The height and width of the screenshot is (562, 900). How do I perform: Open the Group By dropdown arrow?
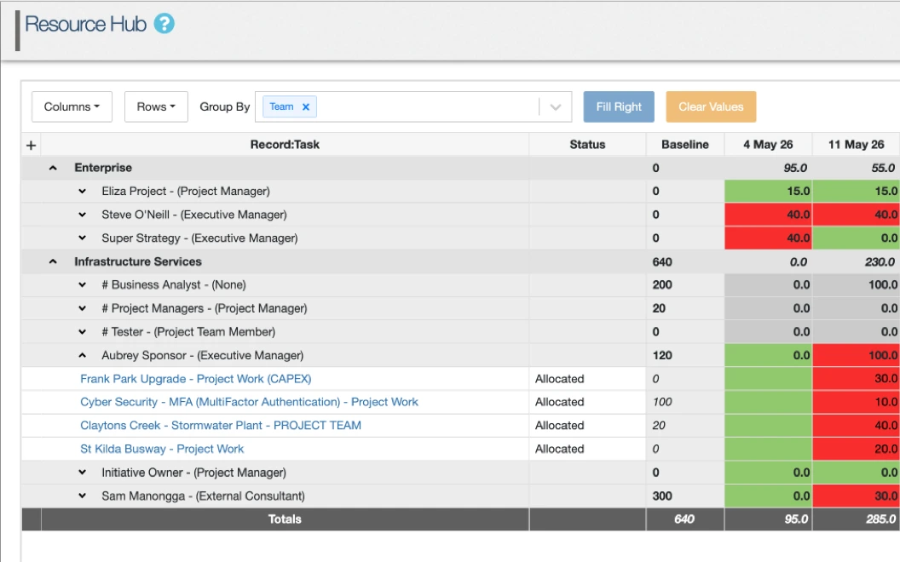tap(555, 106)
